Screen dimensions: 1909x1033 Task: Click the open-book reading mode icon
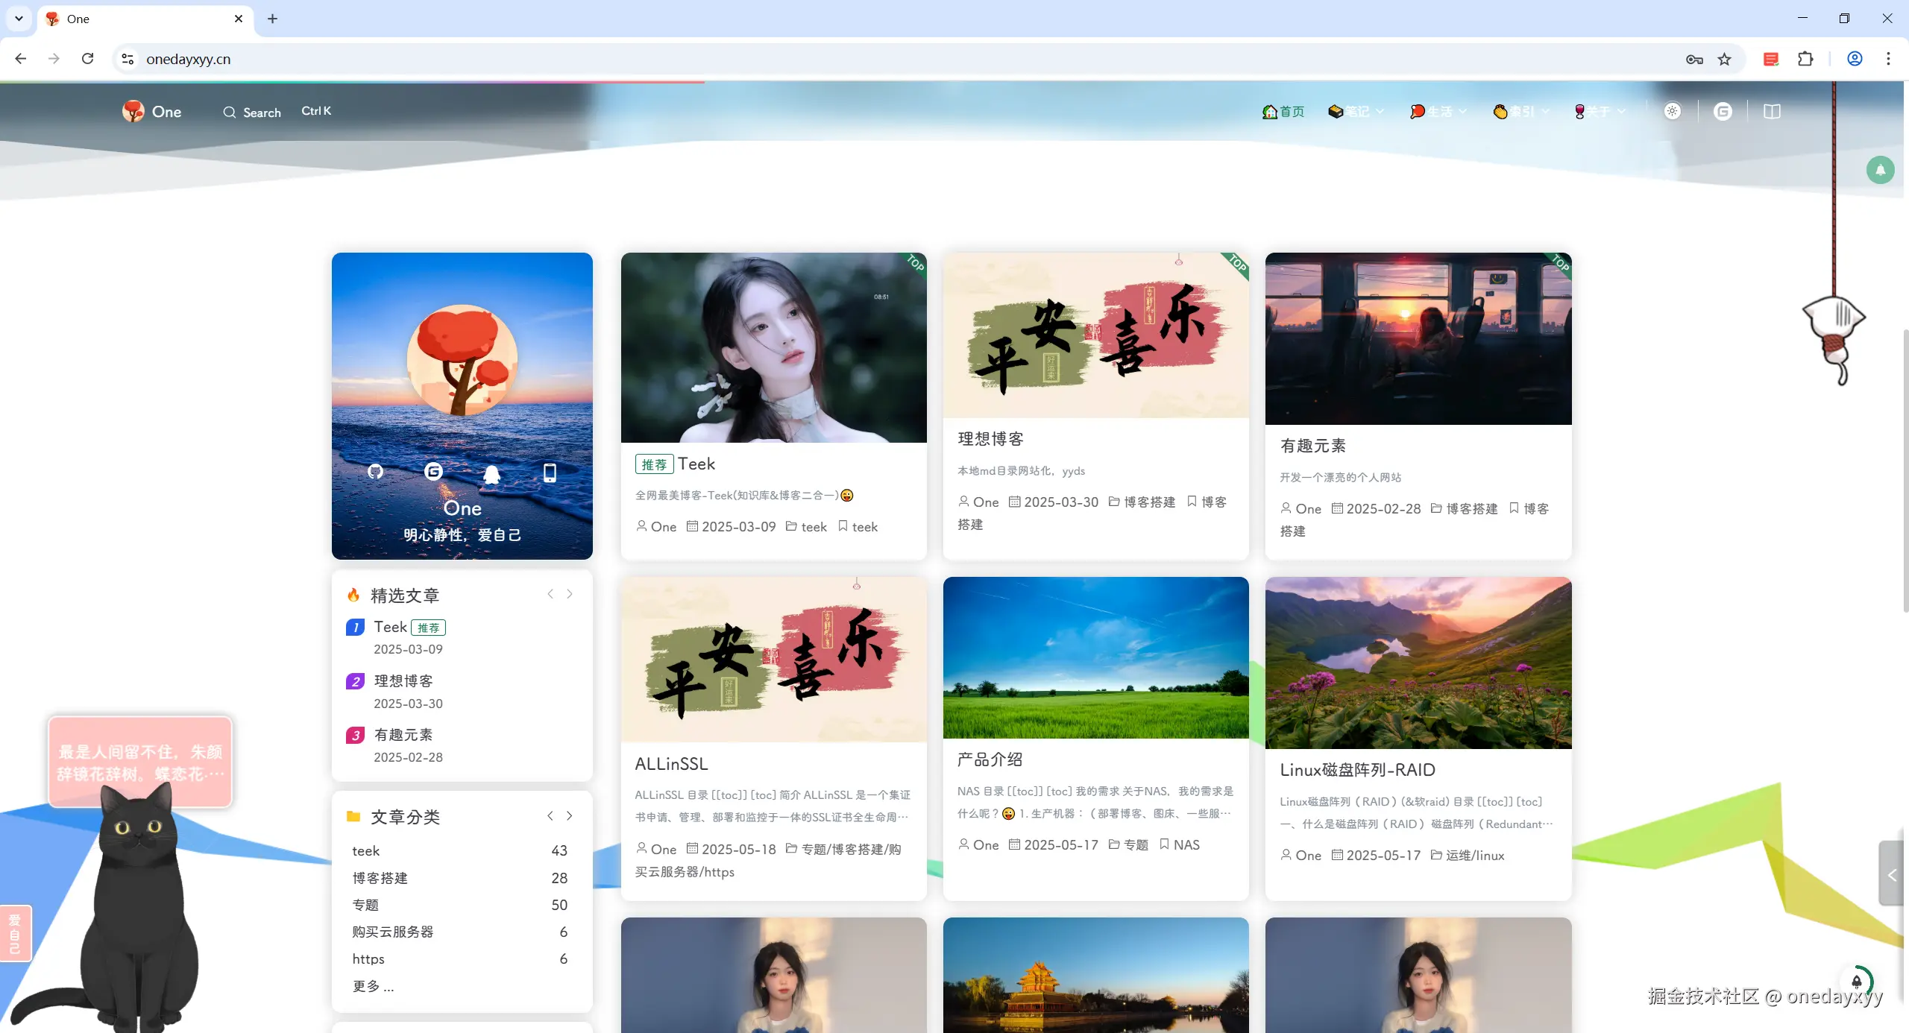tap(1772, 111)
